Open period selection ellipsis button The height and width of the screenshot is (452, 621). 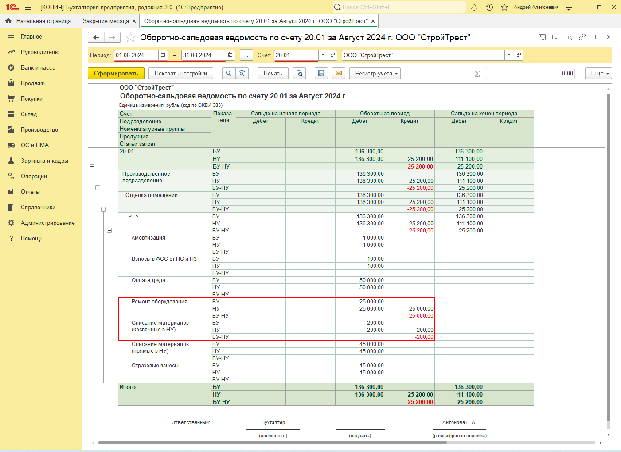click(x=246, y=55)
